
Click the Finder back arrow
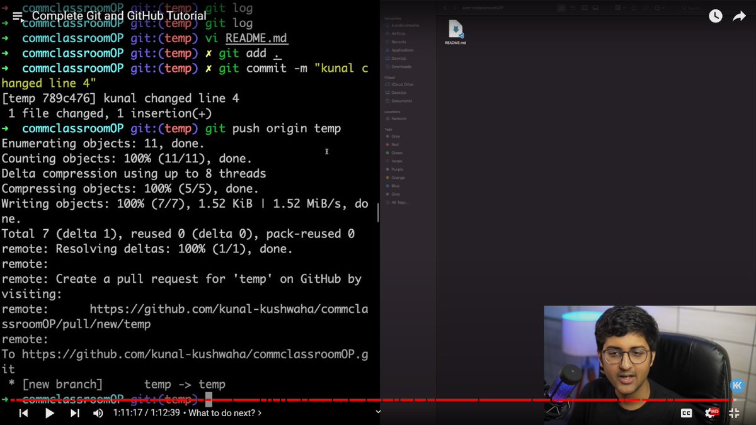point(445,8)
